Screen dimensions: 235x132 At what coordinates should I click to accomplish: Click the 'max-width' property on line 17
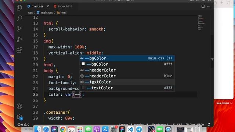pyautogui.click(x=59, y=47)
